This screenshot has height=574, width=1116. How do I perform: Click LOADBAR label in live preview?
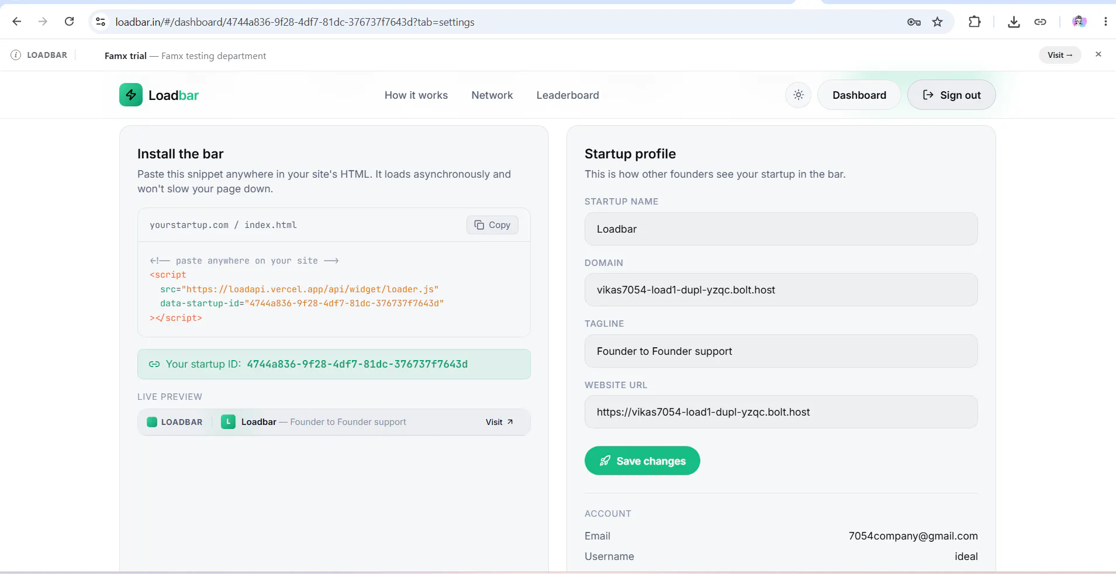point(182,422)
